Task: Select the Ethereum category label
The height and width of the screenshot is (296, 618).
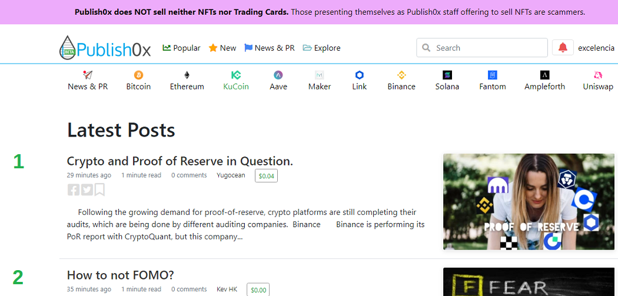Action: pyautogui.click(x=187, y=87)
